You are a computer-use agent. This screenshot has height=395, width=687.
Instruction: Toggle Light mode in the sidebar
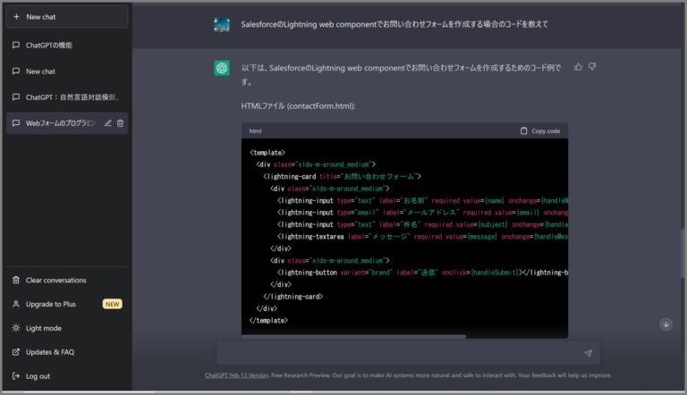(x=43, y=328)
